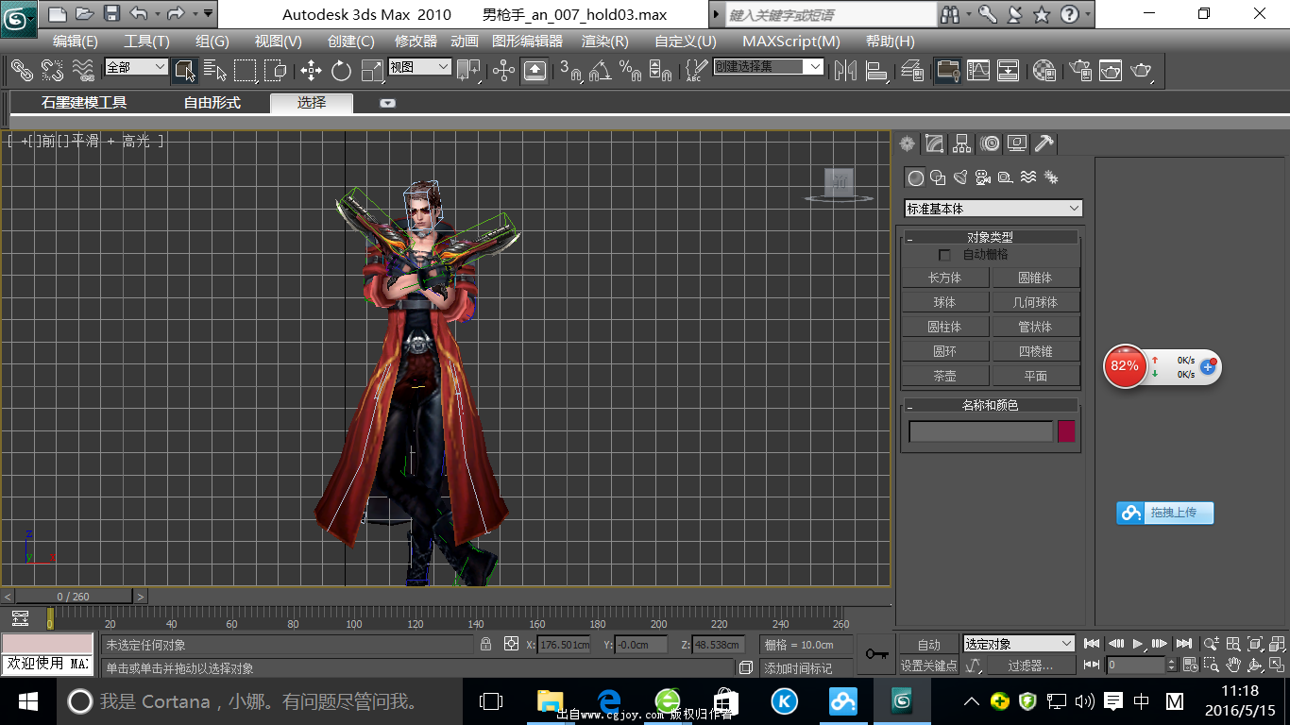Screen dimensions: 1290x725
Task: Click the Unlink Selection tool
Action: point(52,70)
